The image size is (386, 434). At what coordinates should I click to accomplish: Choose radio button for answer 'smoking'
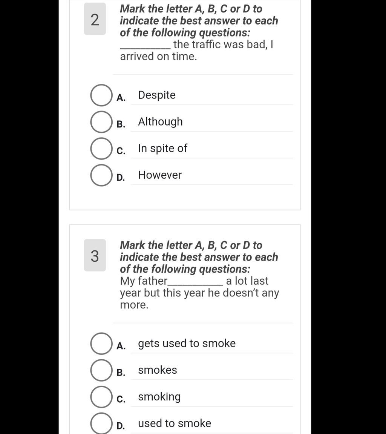(x=101, y=397)
